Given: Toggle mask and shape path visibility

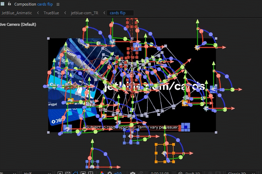Looking at the screenshot, I should click(x=75, y=173).
